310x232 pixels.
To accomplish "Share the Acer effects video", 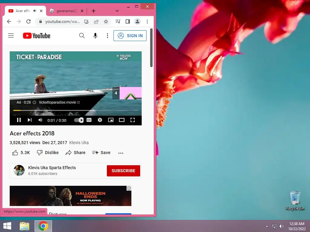I will tap(75, 153).
